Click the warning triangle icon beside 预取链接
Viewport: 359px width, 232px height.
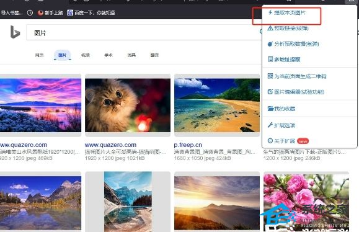coord(270,28)
